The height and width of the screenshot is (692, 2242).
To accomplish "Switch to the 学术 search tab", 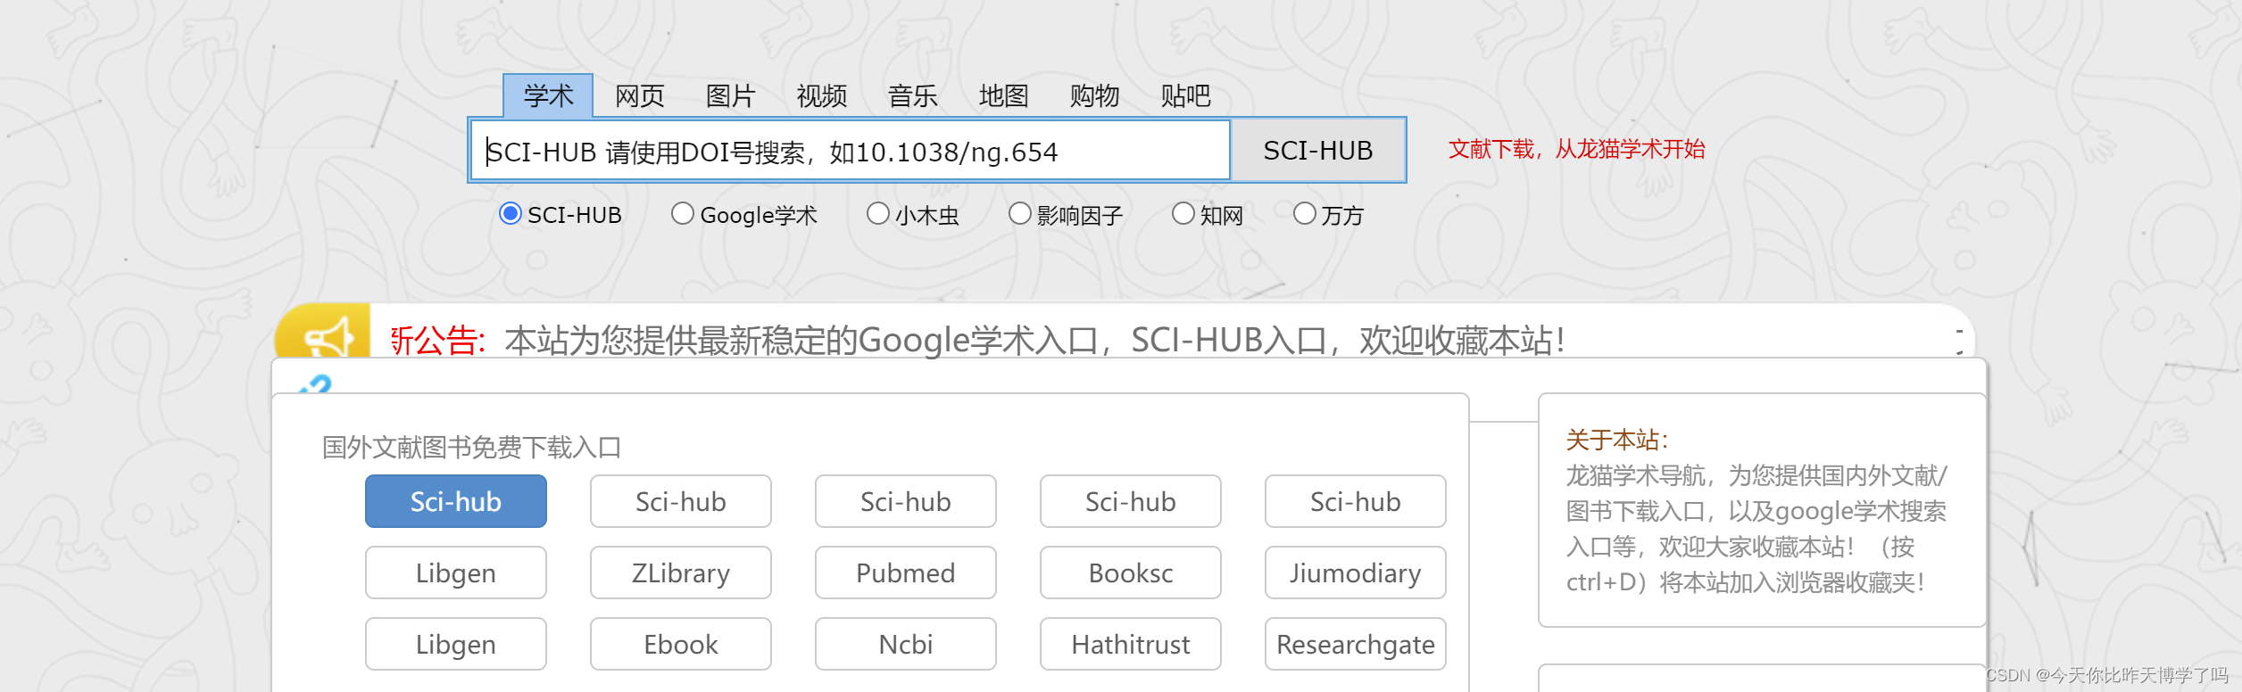I will (x=548, y=95).
